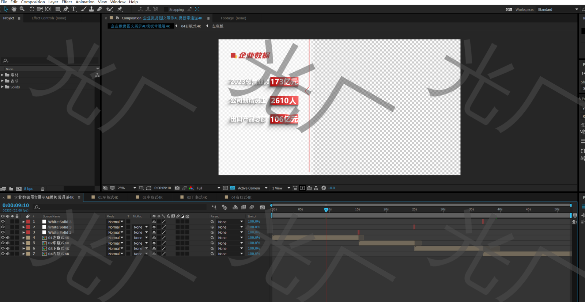585x302 pixels.
Task: Take a snapshot with camera icon
Action: pos(177,188)
